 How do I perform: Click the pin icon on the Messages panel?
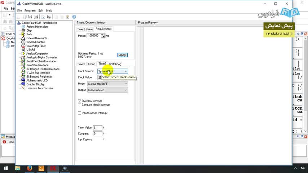coord(302,137)
